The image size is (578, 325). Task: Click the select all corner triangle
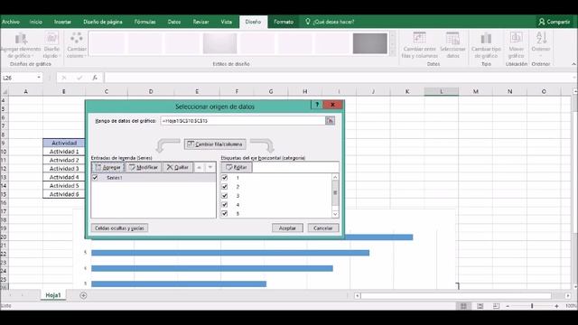pyautogui.click(x=5, y=91)
